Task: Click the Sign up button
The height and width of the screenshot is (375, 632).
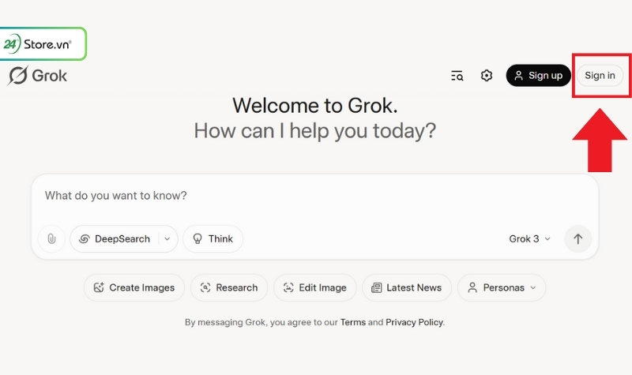Action: pyautogui.click(x=539, y=75)
